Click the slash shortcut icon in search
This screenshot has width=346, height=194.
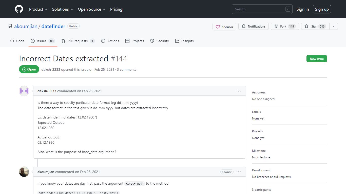288,9
